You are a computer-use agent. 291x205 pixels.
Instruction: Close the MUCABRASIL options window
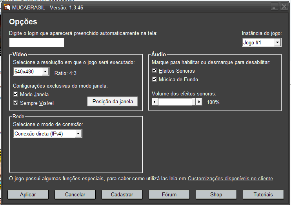tap(284, 7)
